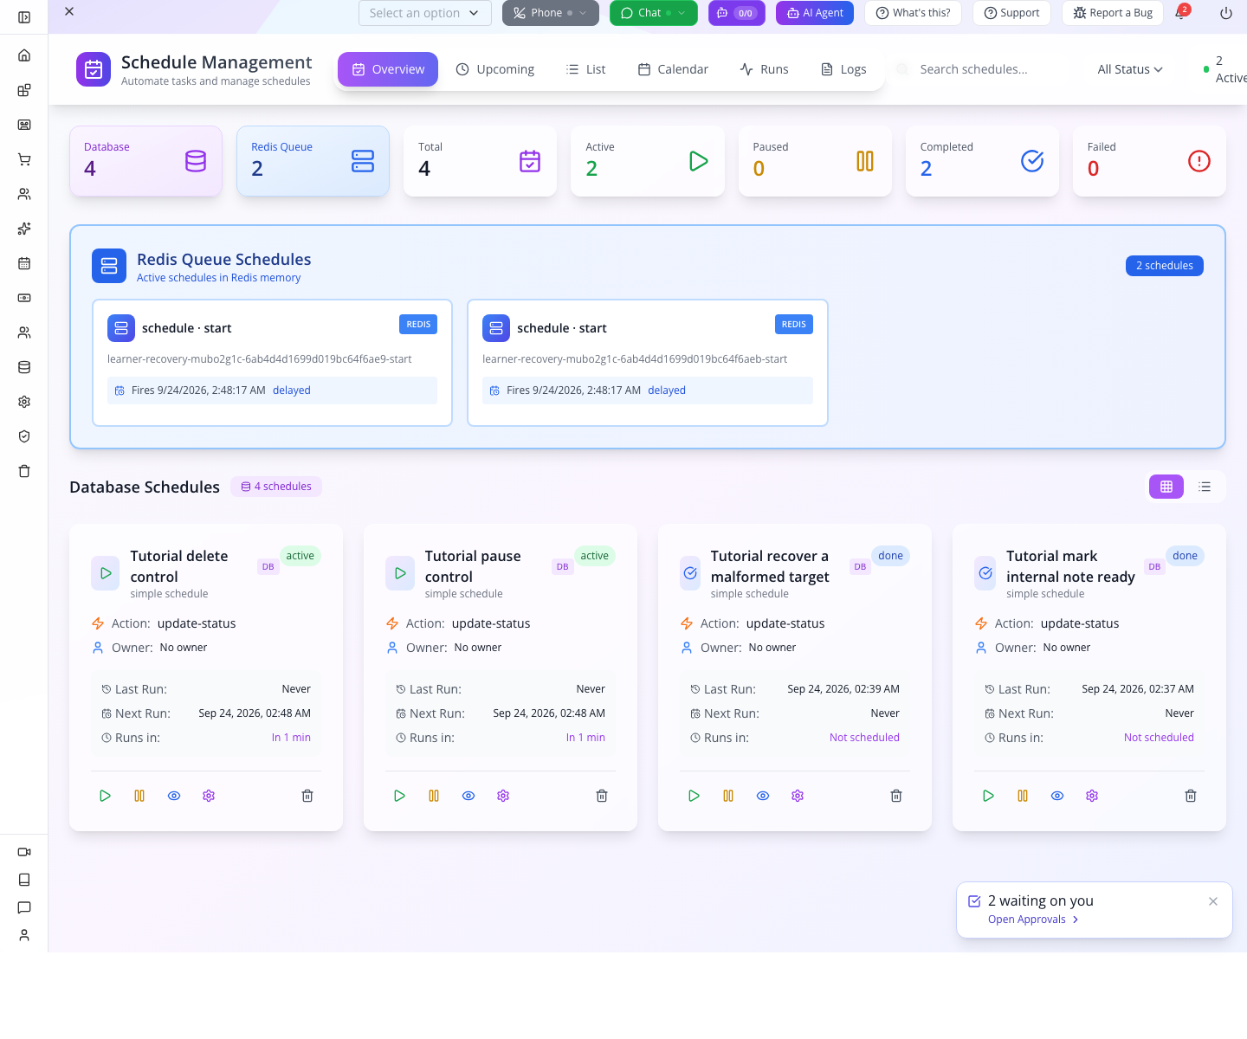
Task: Open the notifications bell icon
Action: coord(1180,13)
